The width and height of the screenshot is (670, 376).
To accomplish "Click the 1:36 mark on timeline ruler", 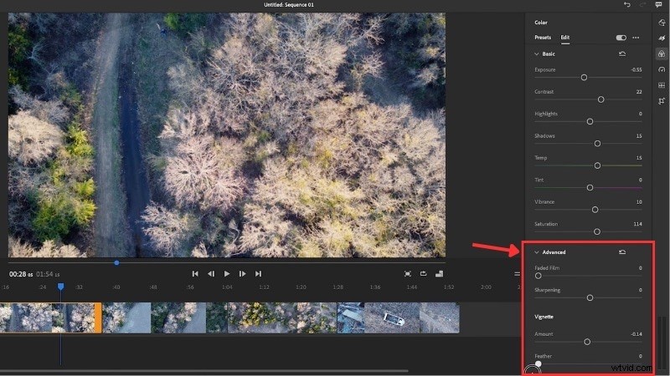I will pos(374,287).
